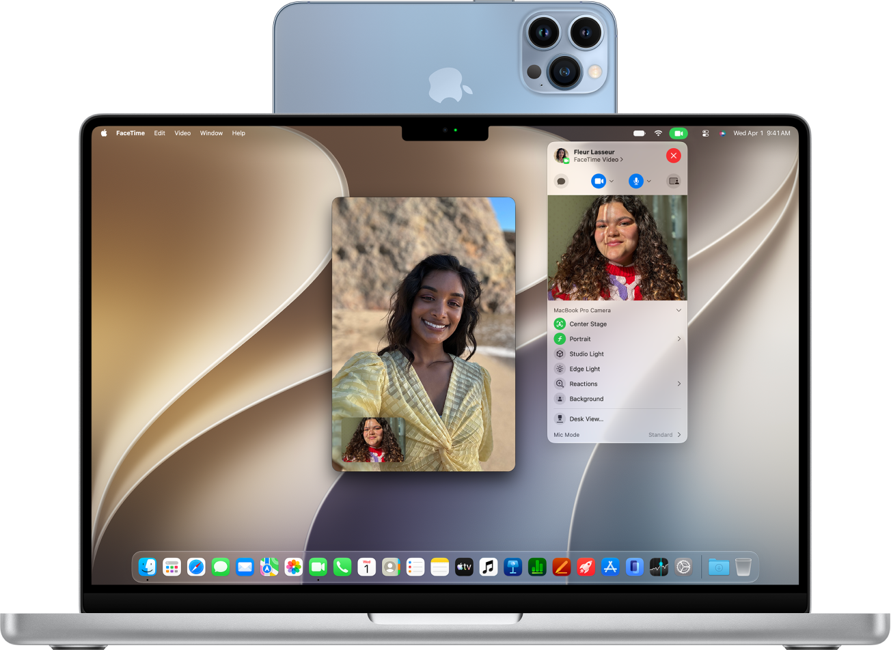Open the Video menu
This screenshot has height=650, width=891.
click(x=182, y=133)
